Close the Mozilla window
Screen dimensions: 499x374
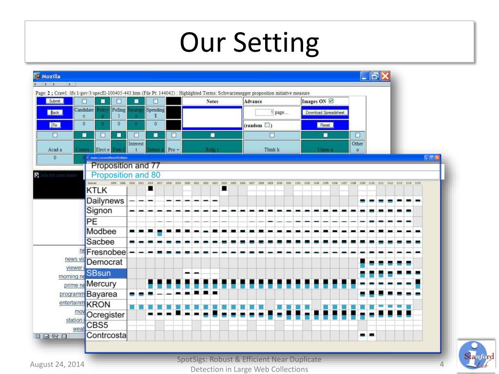[x=385, y=76]
